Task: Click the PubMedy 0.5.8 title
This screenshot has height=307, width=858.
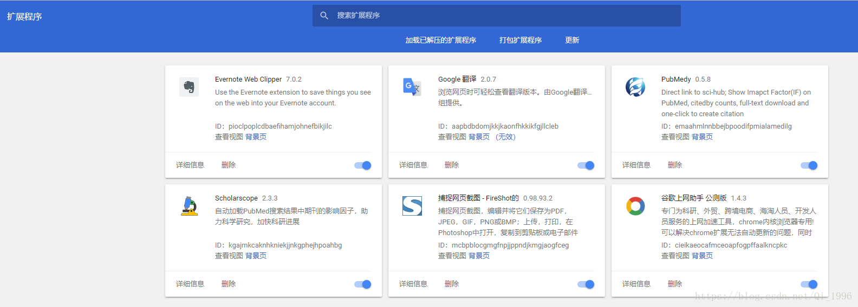Action: point(686,79)
